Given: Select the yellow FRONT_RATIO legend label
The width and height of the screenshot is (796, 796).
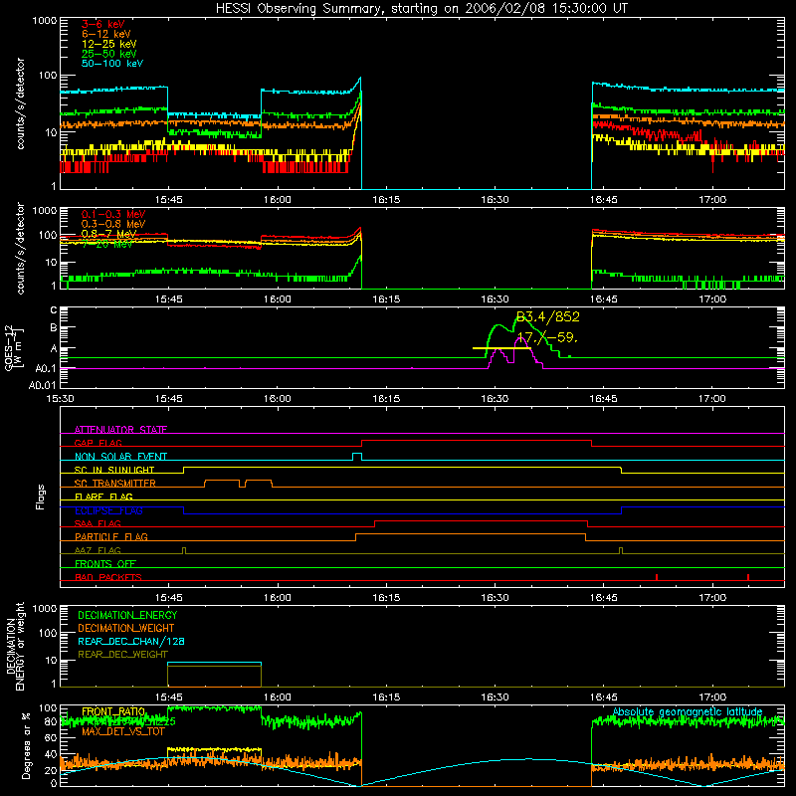Looking at the screenshot, I should 113,711.
